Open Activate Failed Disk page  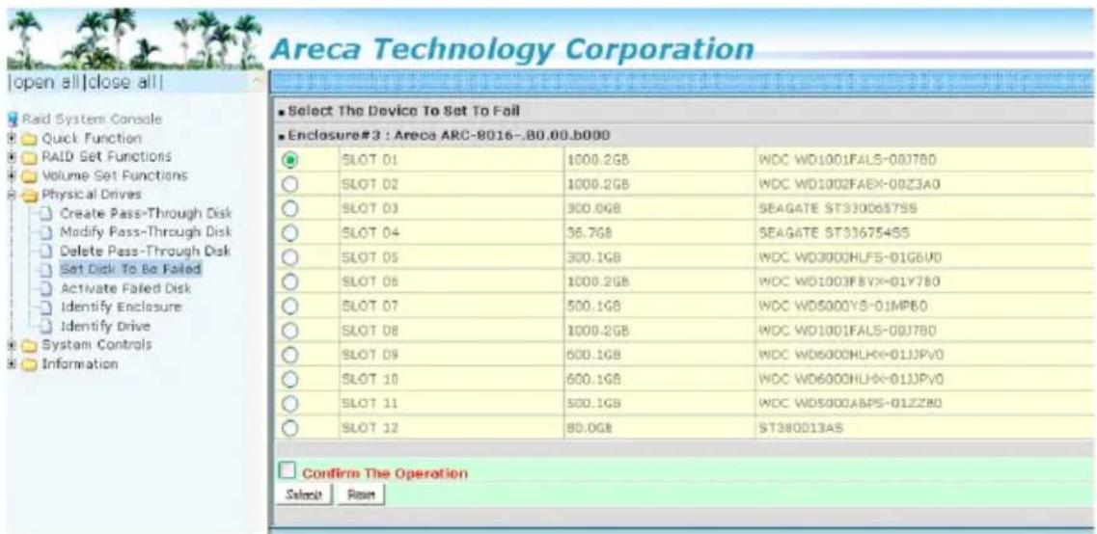pyautogui.click(x=125, y=288)
